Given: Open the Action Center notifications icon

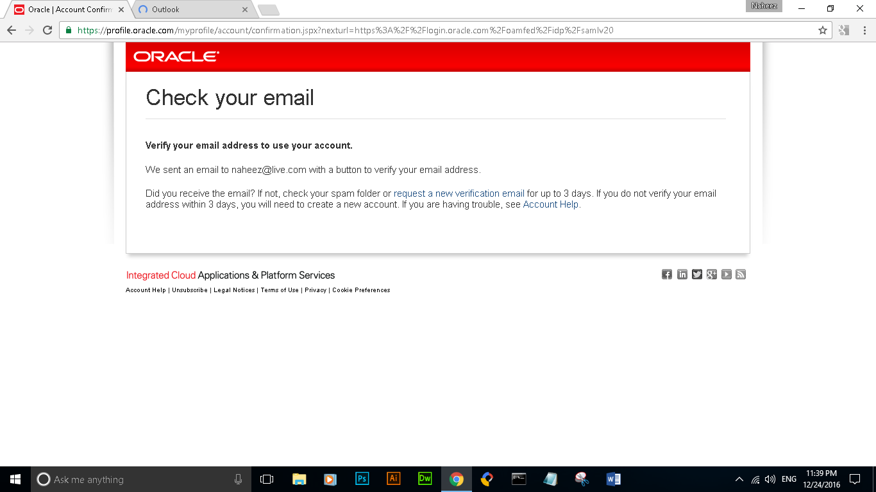Looking at the screenshot, I should (x=855, y=479).
